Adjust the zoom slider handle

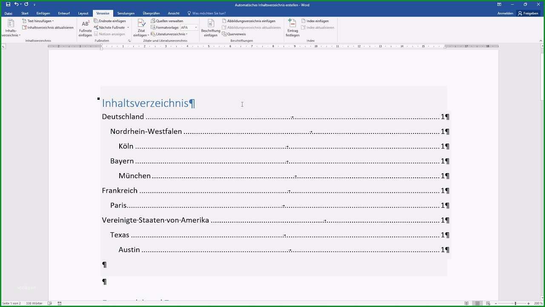[515, 303]
